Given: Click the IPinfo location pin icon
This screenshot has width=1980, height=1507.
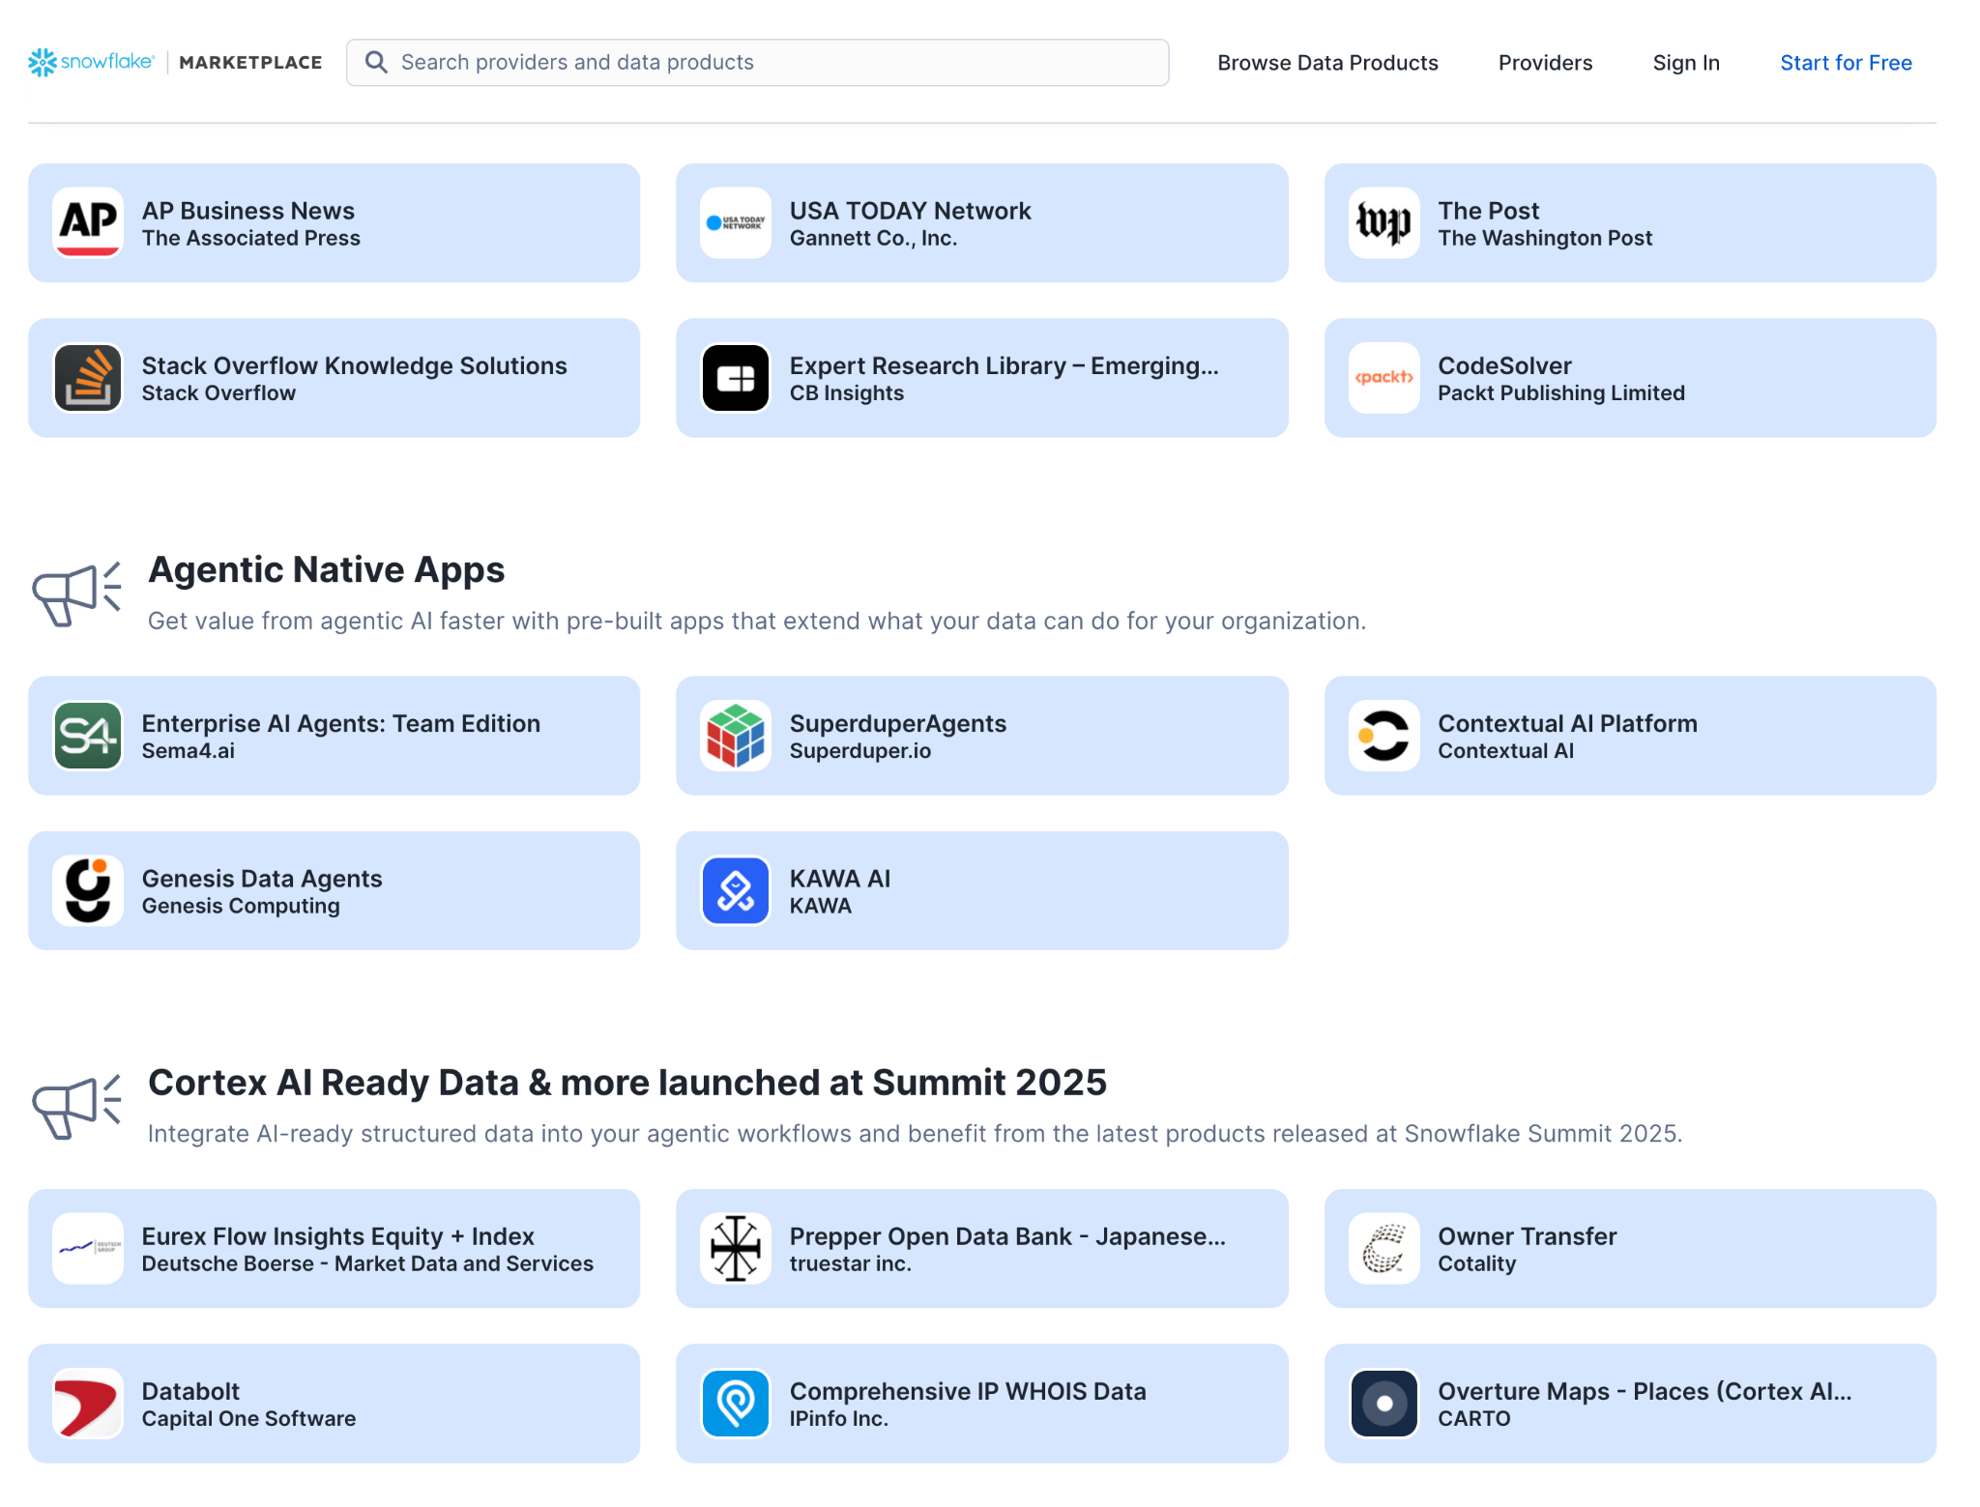Looking at the screenshot, I should (736, 1403).
